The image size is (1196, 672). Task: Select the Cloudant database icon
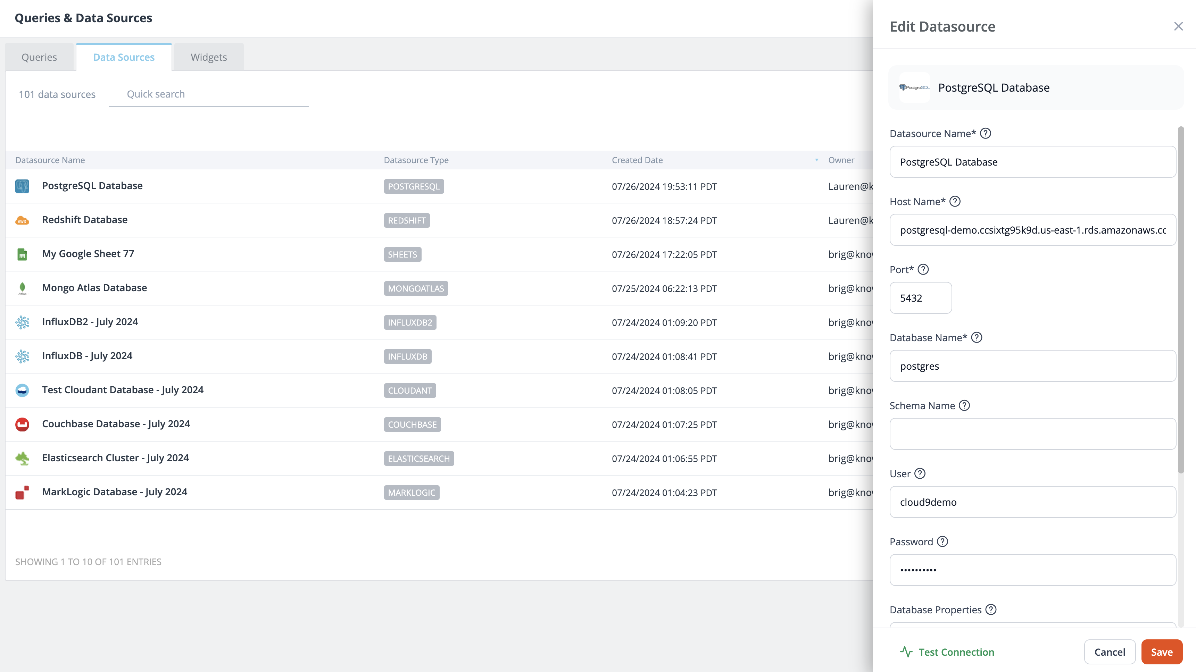tap(22, 390)
